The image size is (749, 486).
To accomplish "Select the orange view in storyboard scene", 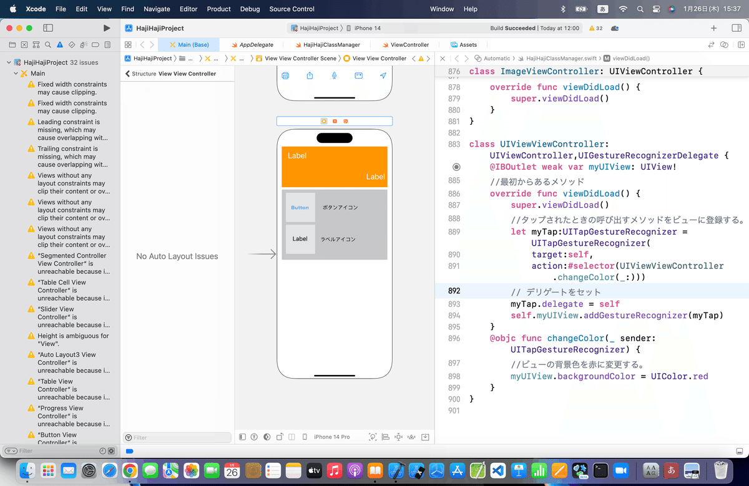I will pyautogui.click(x=335, y=167).
